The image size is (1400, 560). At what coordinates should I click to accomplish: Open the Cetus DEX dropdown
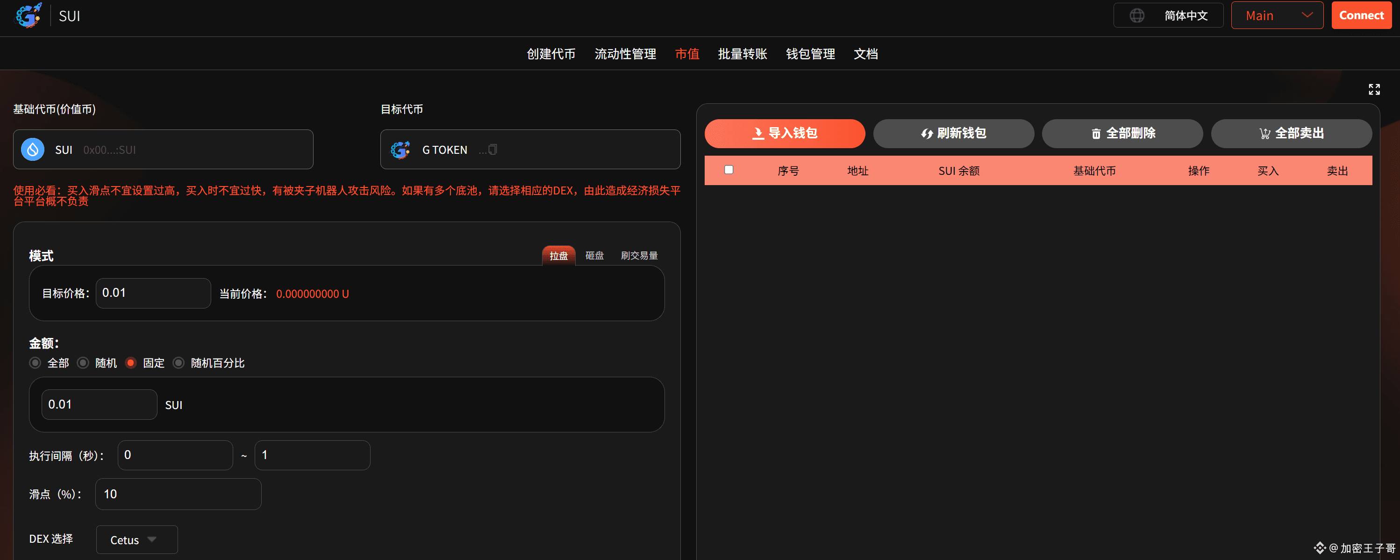coord(136,539)
